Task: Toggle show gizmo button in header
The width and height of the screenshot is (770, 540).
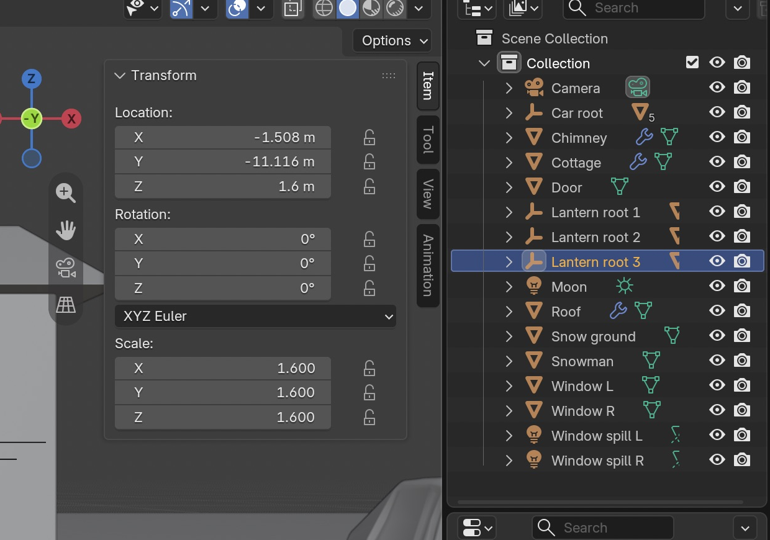Action: pos(181,8)
